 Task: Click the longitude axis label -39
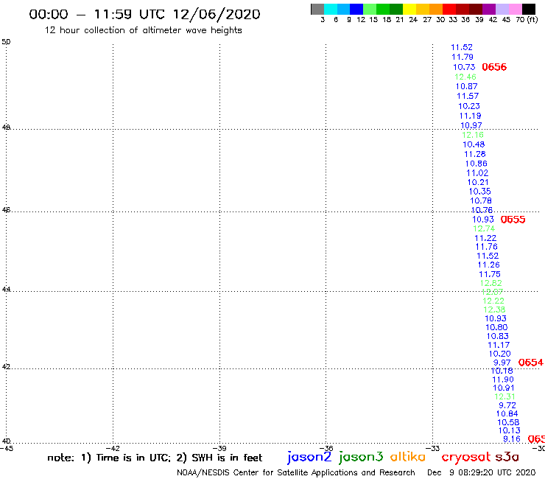point(219,448)
